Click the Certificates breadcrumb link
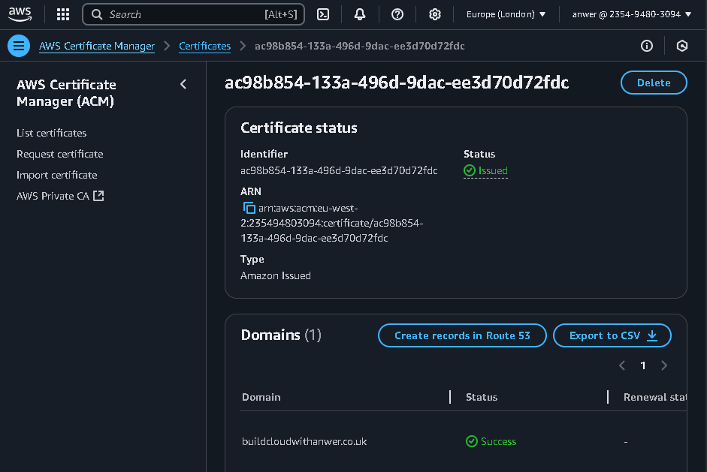 pyautogui.click(x=204, y=46)
